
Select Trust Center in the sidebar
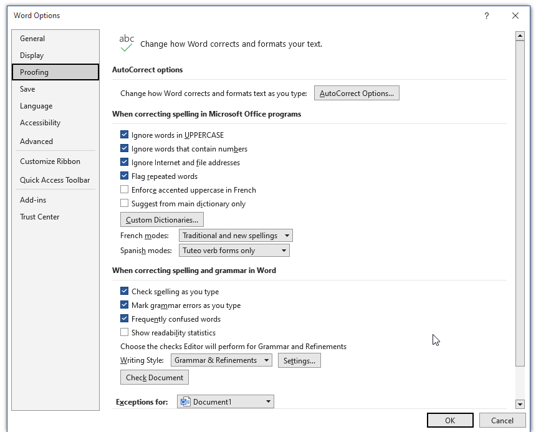40,217
